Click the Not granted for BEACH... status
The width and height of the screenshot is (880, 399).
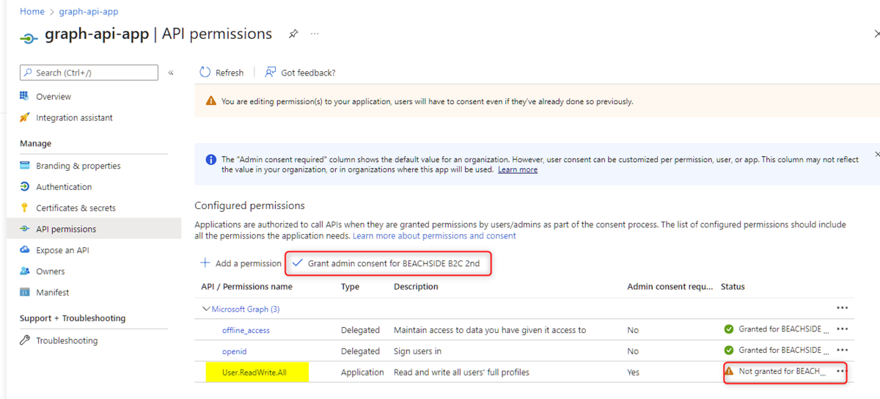[x=782, y=371]
